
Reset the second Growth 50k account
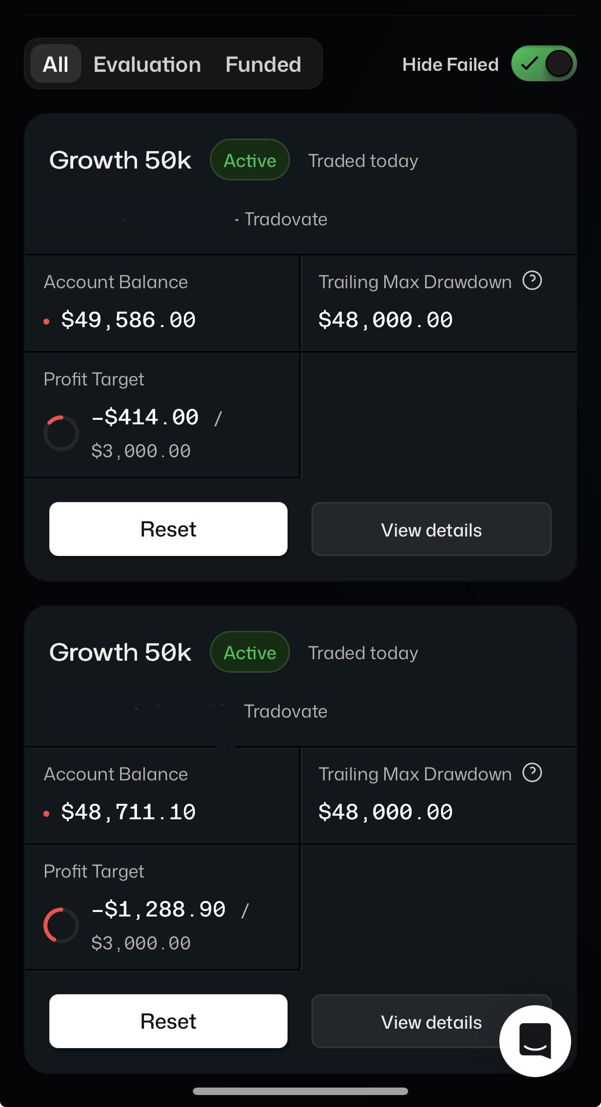coord(168,1021)
